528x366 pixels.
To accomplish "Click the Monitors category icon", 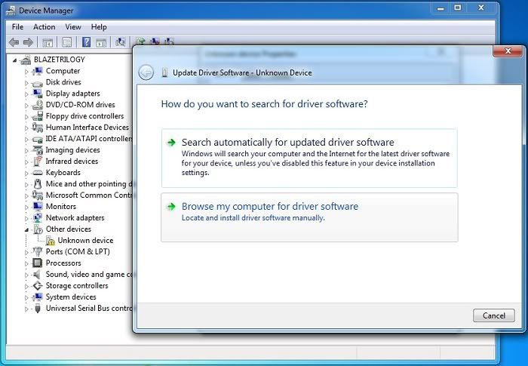I will pos(38,206).
